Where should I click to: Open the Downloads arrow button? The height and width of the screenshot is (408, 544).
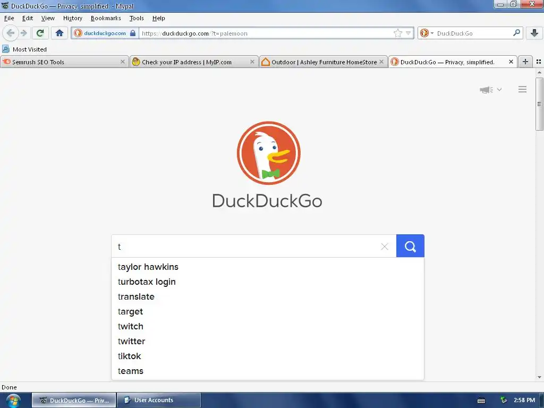534,33
